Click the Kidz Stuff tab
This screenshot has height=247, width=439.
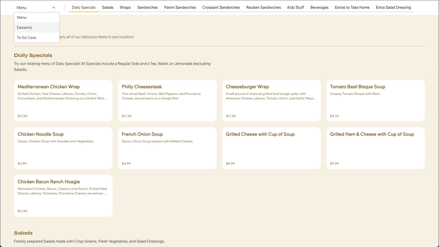pyautogui.click(x=295, y=7)
